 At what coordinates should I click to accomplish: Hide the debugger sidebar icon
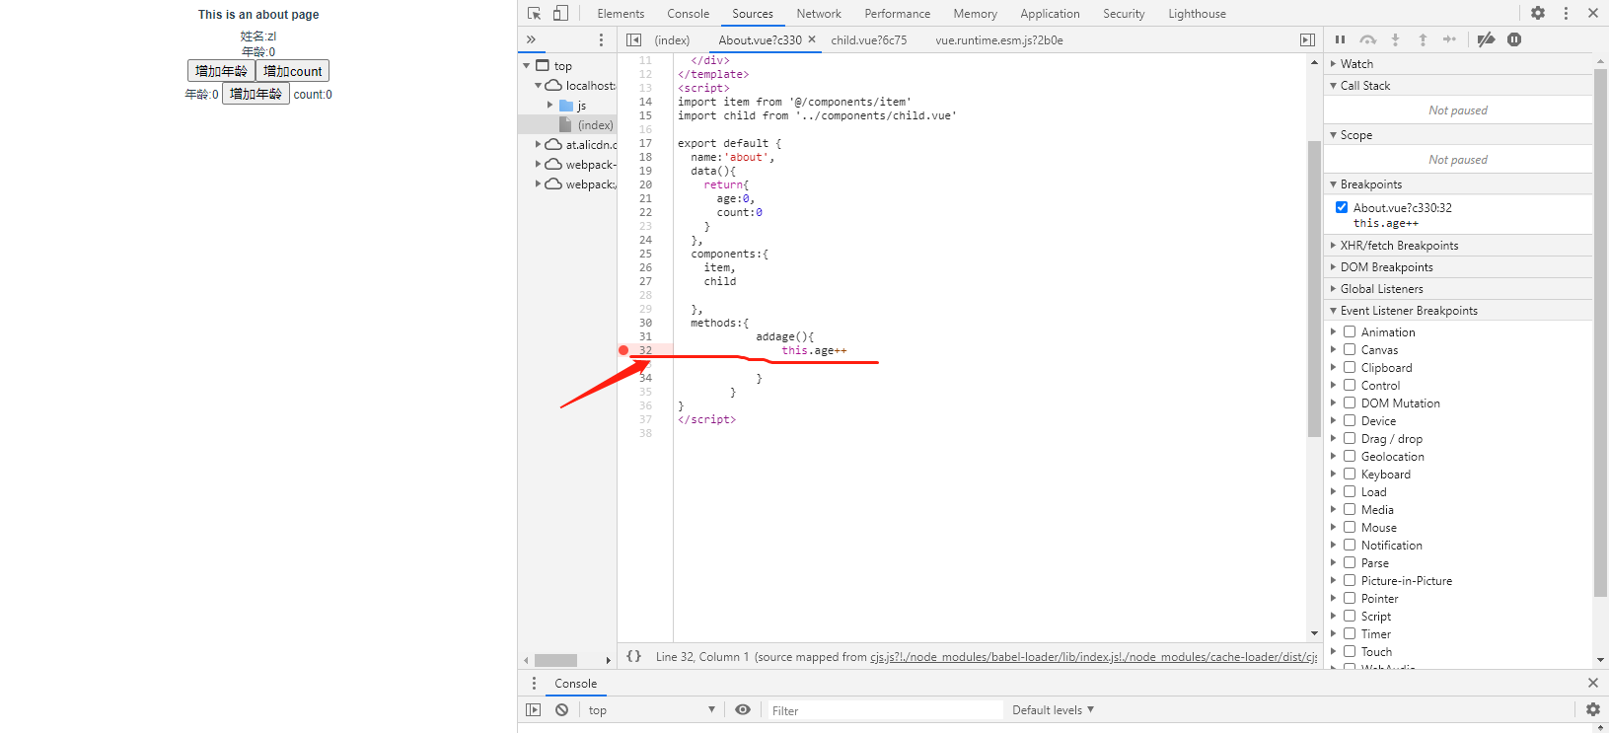(x=1307, y=39)
